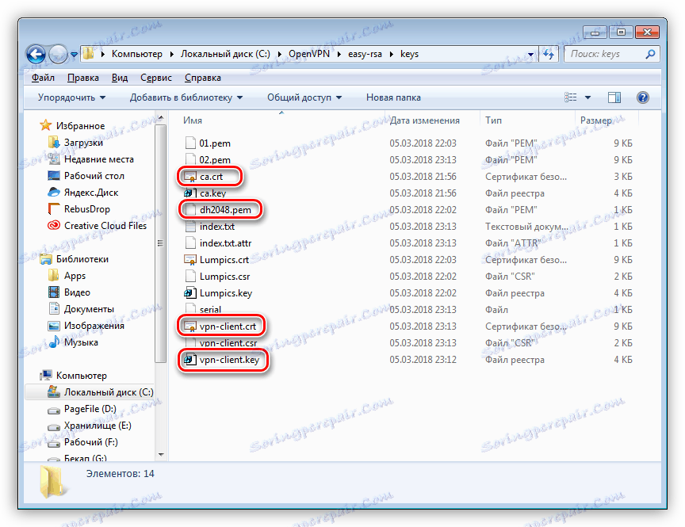Open "Рабочий стол" in the sidebar
This screenshot has height=527, width=685.
[94, 176]
